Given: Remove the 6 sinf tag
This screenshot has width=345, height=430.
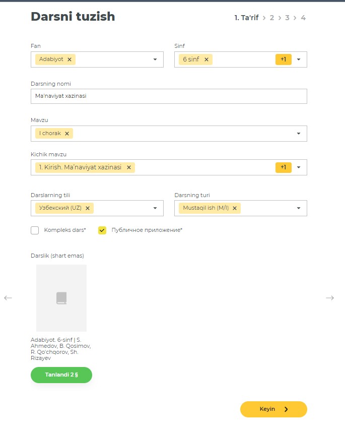Looking at the screenshot, I should [x=206, y=59].
